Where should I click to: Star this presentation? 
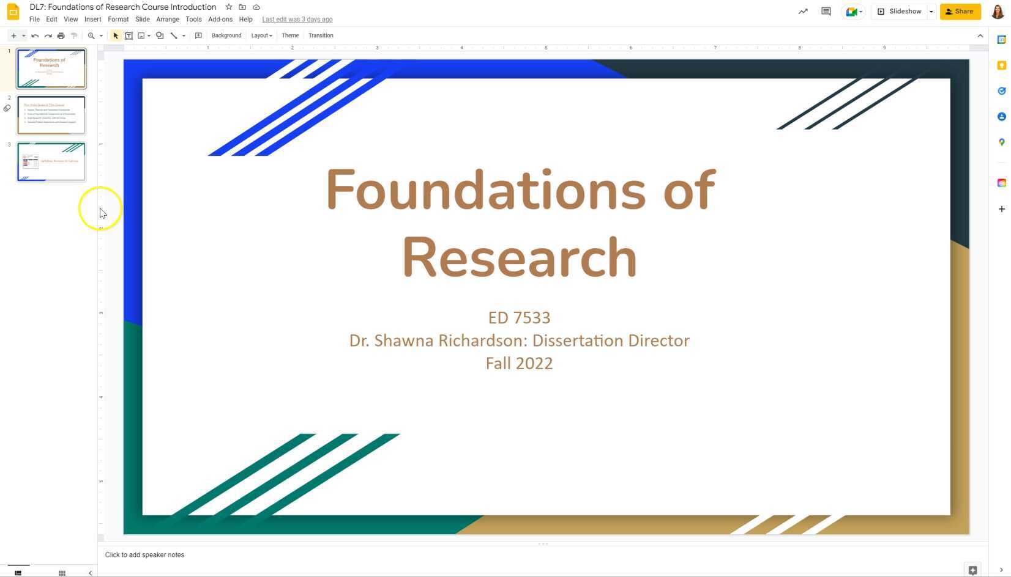[228, 7]
